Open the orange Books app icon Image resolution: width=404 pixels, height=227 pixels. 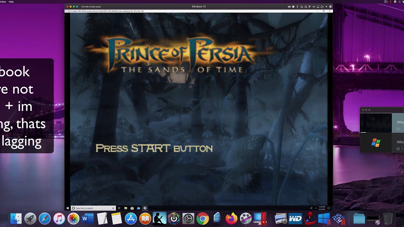[145, 218]
